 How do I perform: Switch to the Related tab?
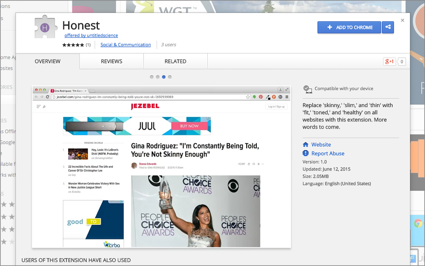(x=175, y=61)
